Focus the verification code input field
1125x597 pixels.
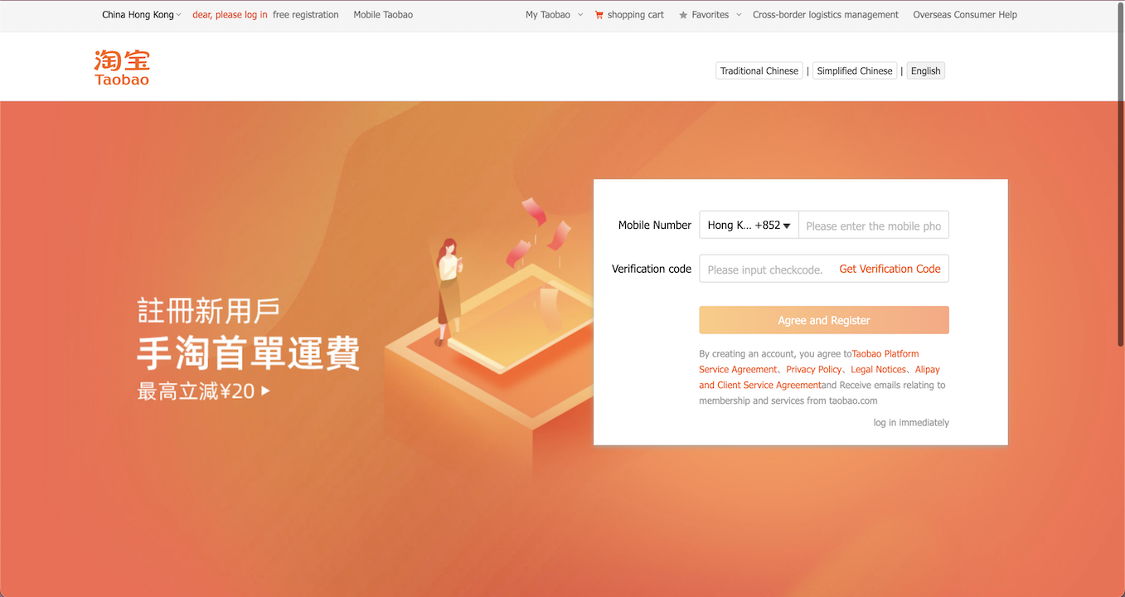point(764,269)
